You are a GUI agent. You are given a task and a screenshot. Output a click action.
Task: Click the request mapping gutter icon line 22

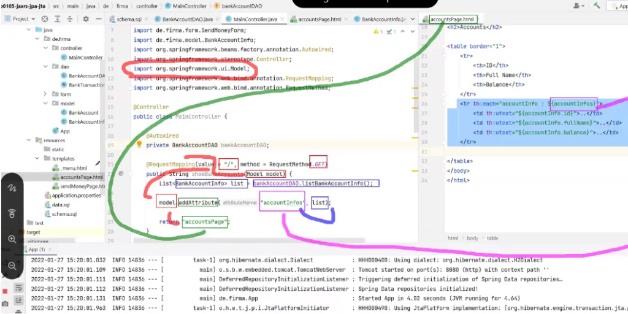(121, 174)
